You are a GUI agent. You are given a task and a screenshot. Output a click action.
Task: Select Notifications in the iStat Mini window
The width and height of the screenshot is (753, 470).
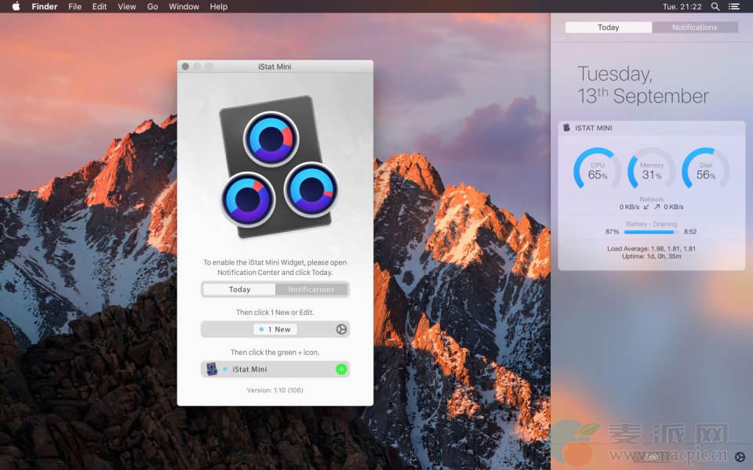pyautogui.click(x=311, y=289)
